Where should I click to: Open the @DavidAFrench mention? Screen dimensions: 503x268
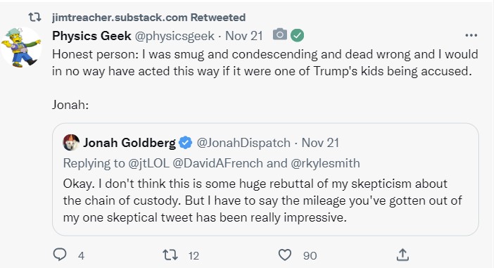click(218, 163)
